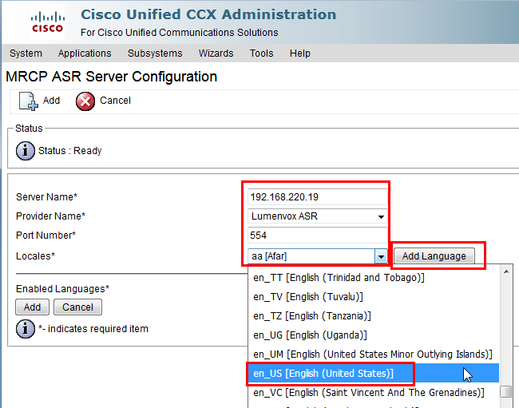Image resolution: width=519 pixels, height=408 pixels.
Task: Click the Server Name* label
Action: click(x=46, y=197)
